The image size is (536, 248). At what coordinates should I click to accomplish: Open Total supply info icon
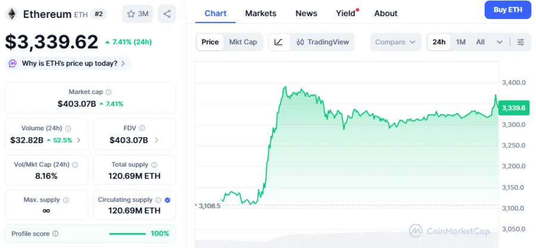pos(154,165)
